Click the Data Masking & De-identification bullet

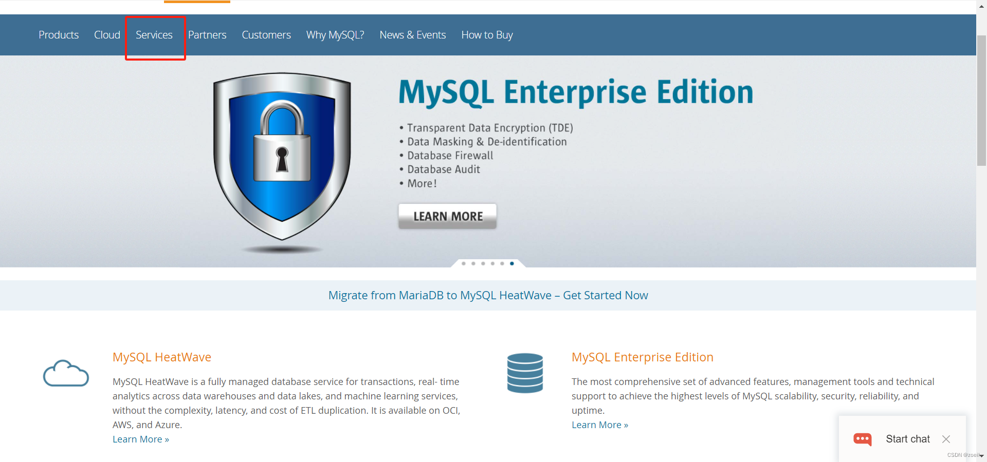[x=487, y=142]
